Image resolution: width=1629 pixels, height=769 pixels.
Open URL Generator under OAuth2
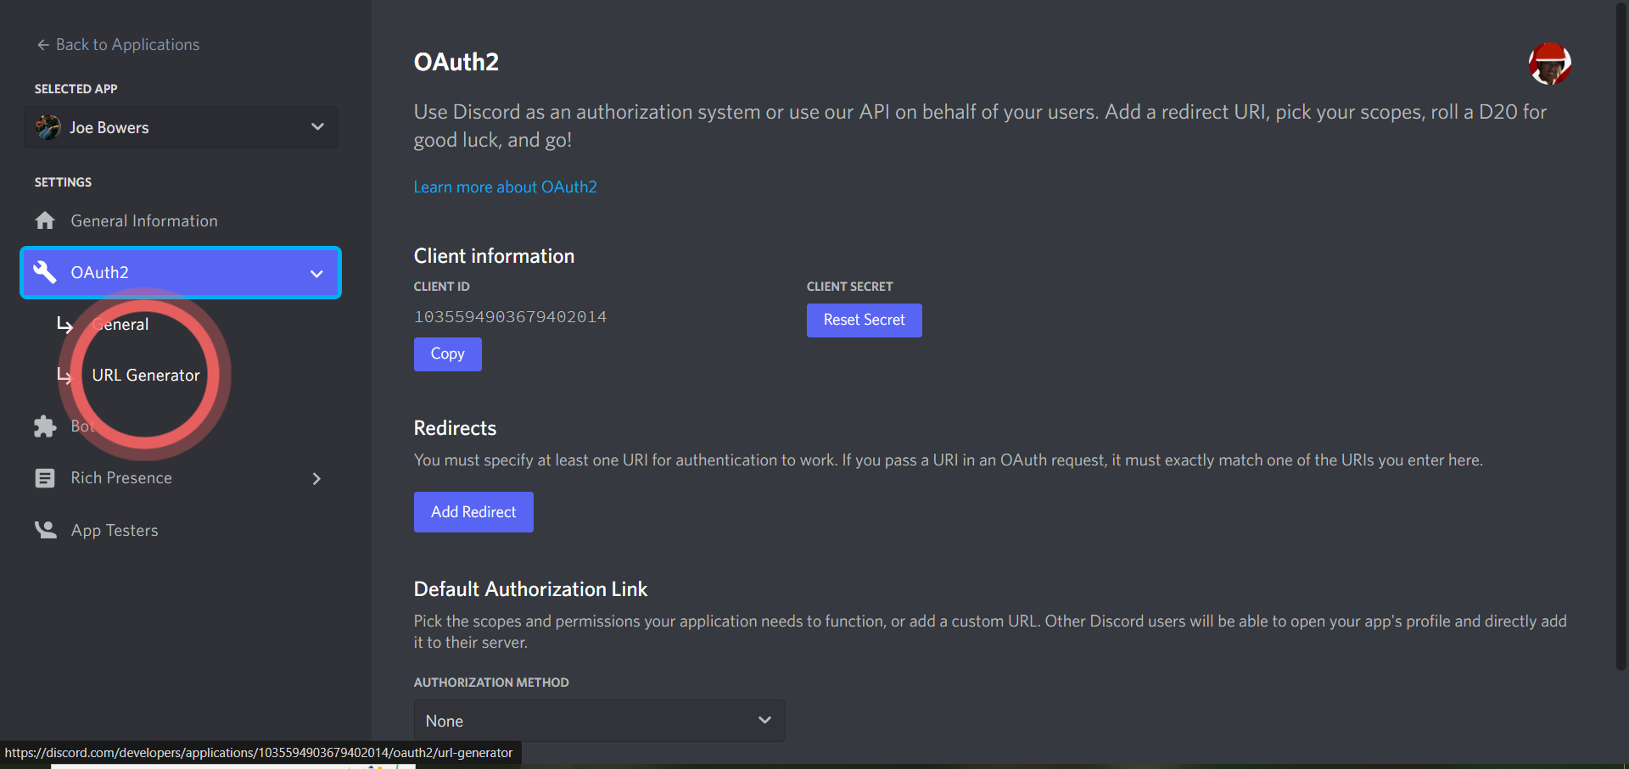coord(146,375)
